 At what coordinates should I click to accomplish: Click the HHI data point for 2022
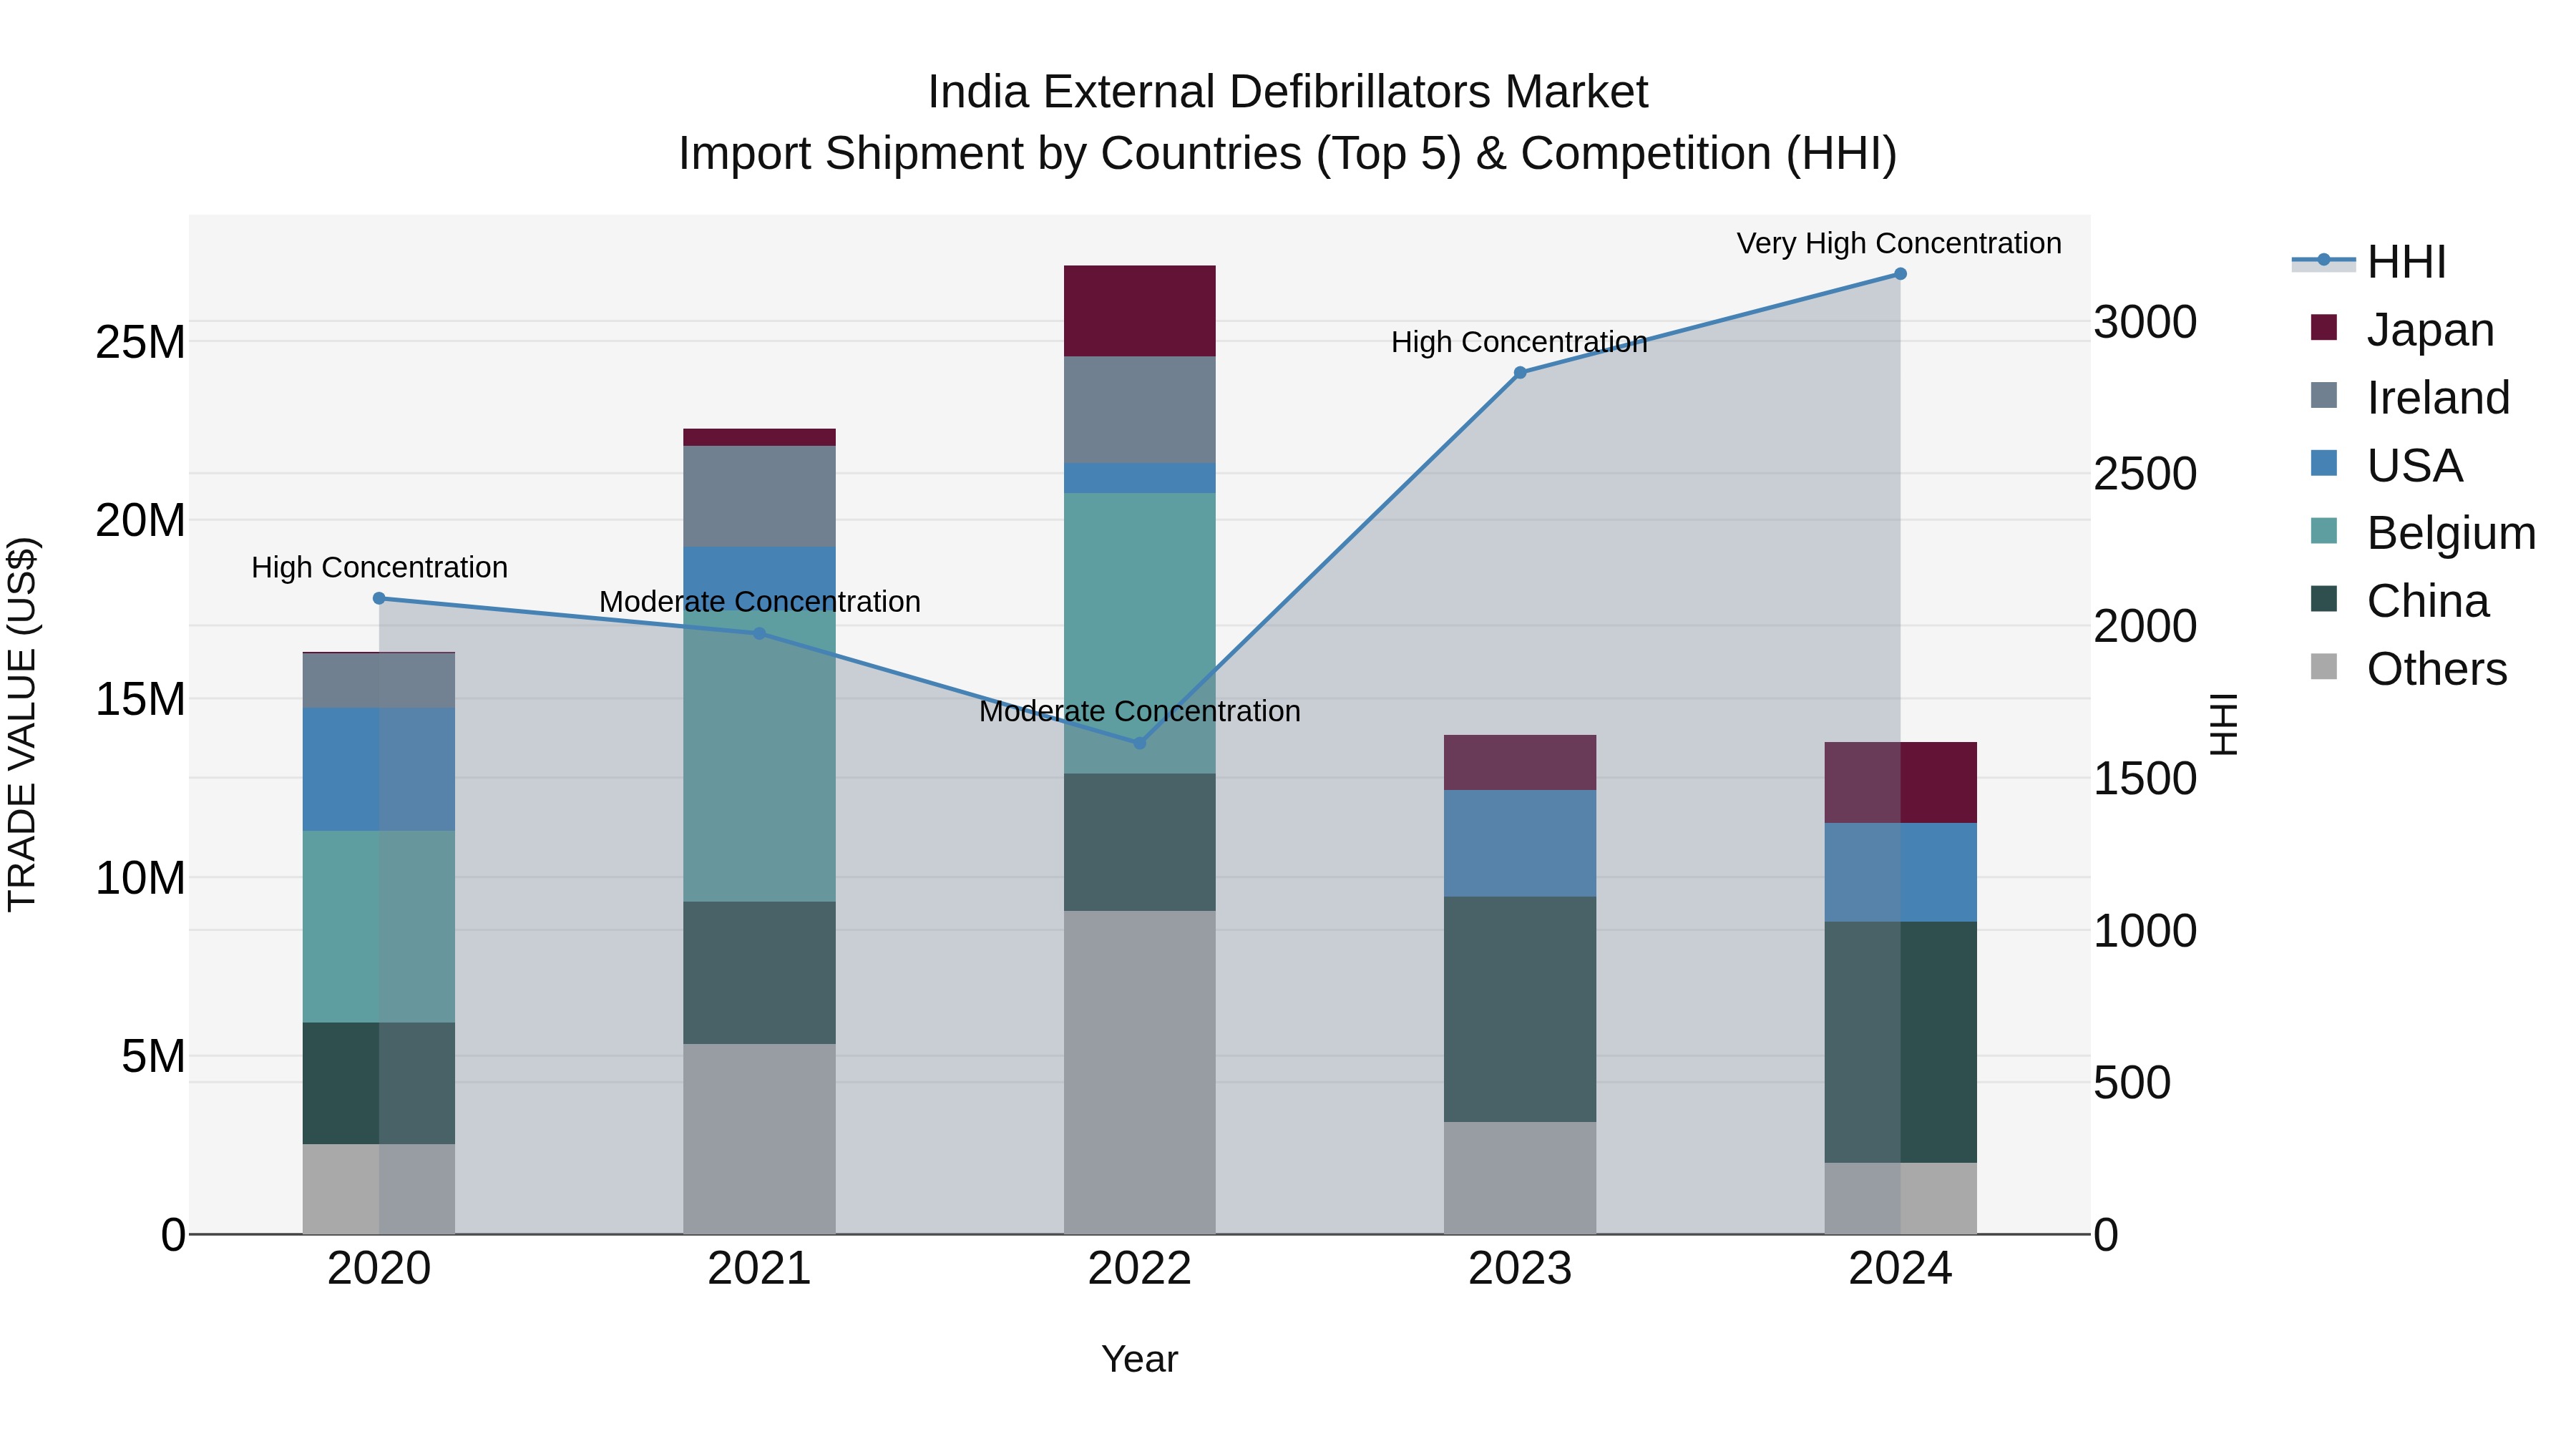point(1139,743)
